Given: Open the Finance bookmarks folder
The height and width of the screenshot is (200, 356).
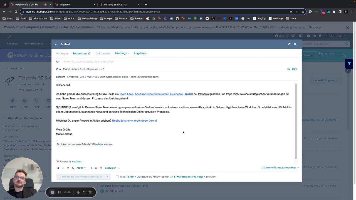Looking at the screenshot, I should coord(121,18).
